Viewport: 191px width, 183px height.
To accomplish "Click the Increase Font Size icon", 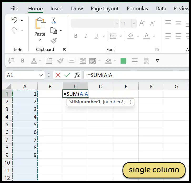I will pyautogui.click(x=142, y=23).
